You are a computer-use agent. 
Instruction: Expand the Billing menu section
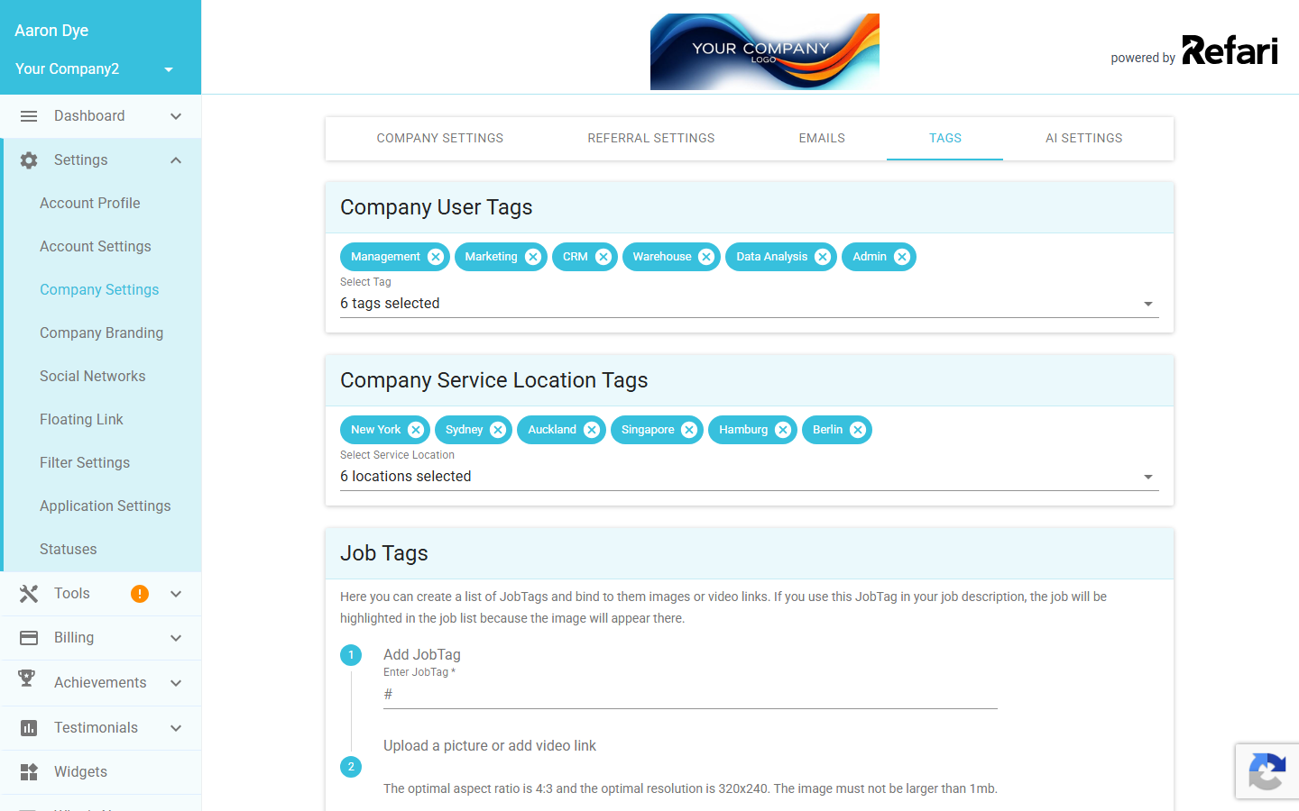(101, 638)
